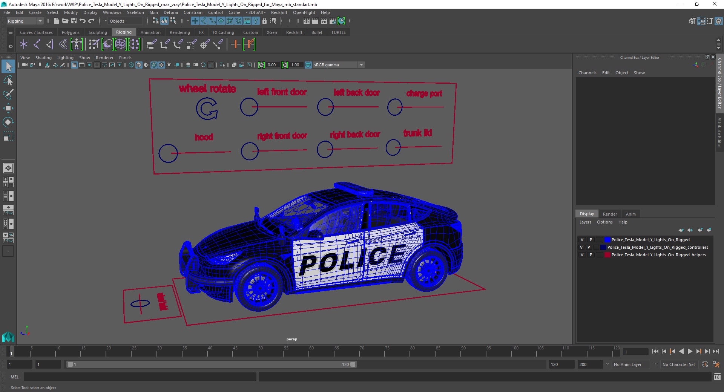
Task: Toggle visibility V of the helpers layer
Action: click(582, 255)
